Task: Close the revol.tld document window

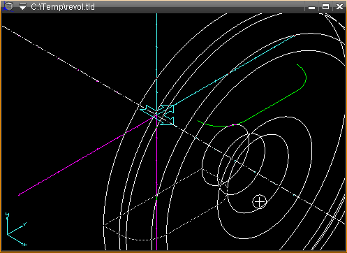Action: coord(339,7)
